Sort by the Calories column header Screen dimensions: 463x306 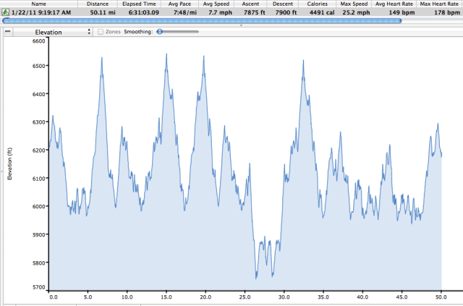(317, 4)
